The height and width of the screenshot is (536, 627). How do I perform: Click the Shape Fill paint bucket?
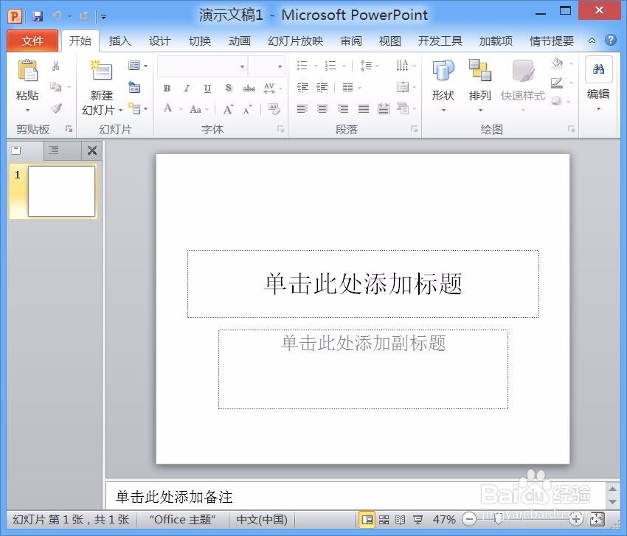558,63
